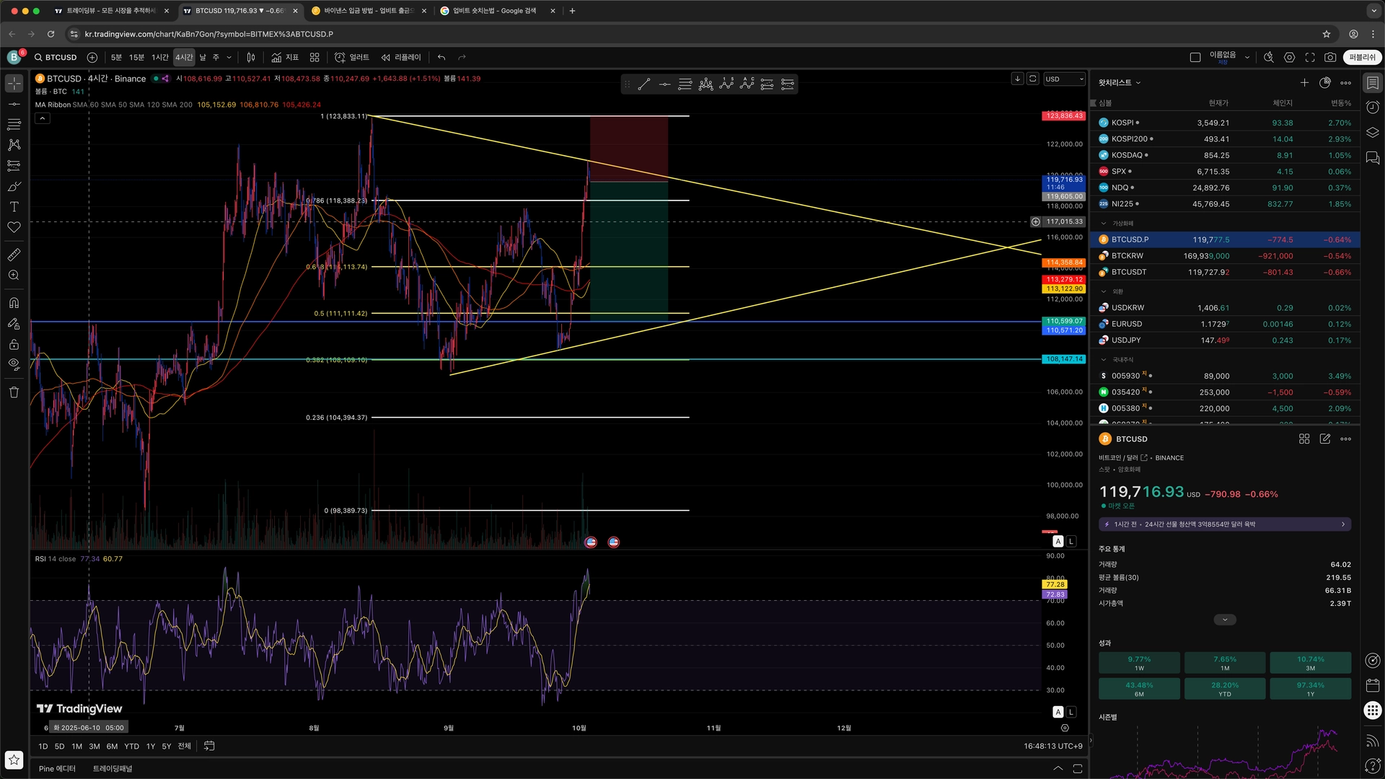Toggle hide all drawings eye icon

click(14, 364)
